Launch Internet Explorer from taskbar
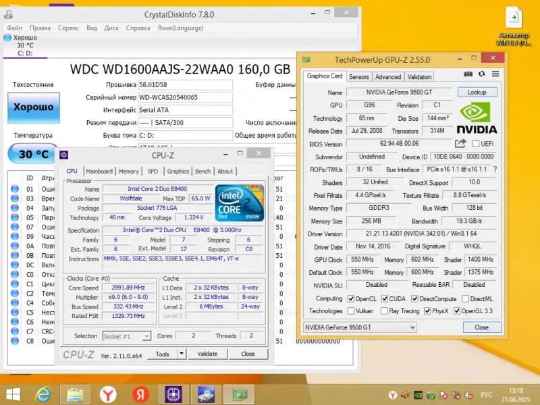 (43, 395)
